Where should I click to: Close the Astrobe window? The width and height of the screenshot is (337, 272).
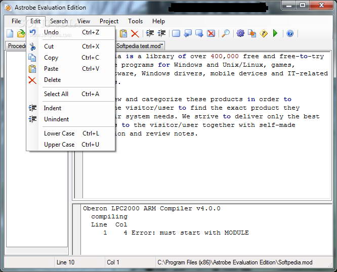321,6
